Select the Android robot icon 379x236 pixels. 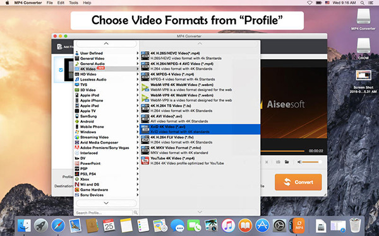(x=77, y=121)
